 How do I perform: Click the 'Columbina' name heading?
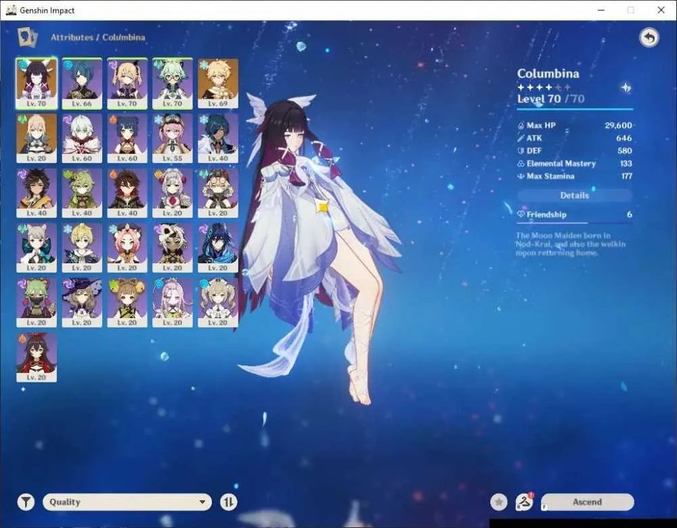tap(548, 73)
